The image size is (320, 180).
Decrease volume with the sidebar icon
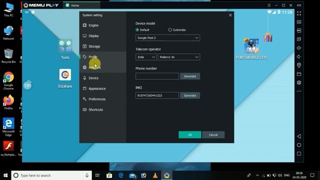coord(299,56)
